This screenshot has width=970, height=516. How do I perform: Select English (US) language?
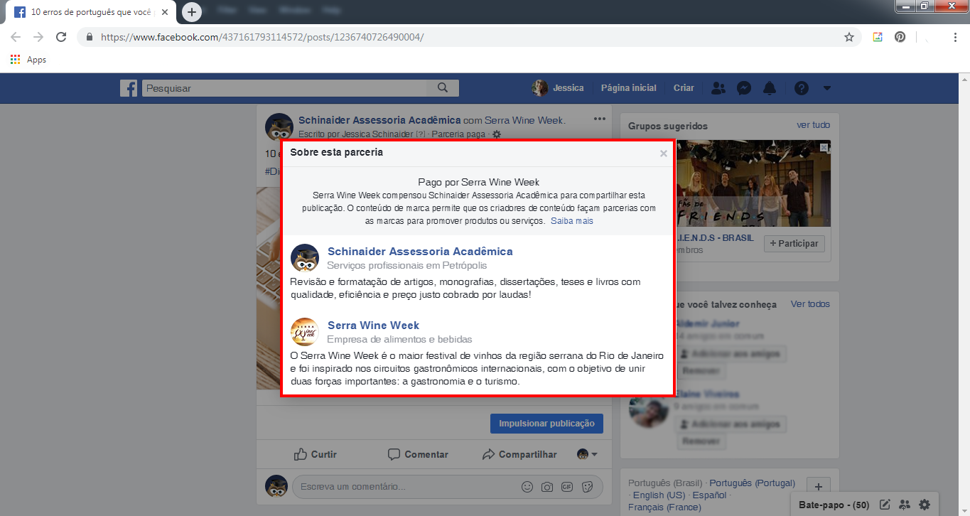[x=659, y=495]
